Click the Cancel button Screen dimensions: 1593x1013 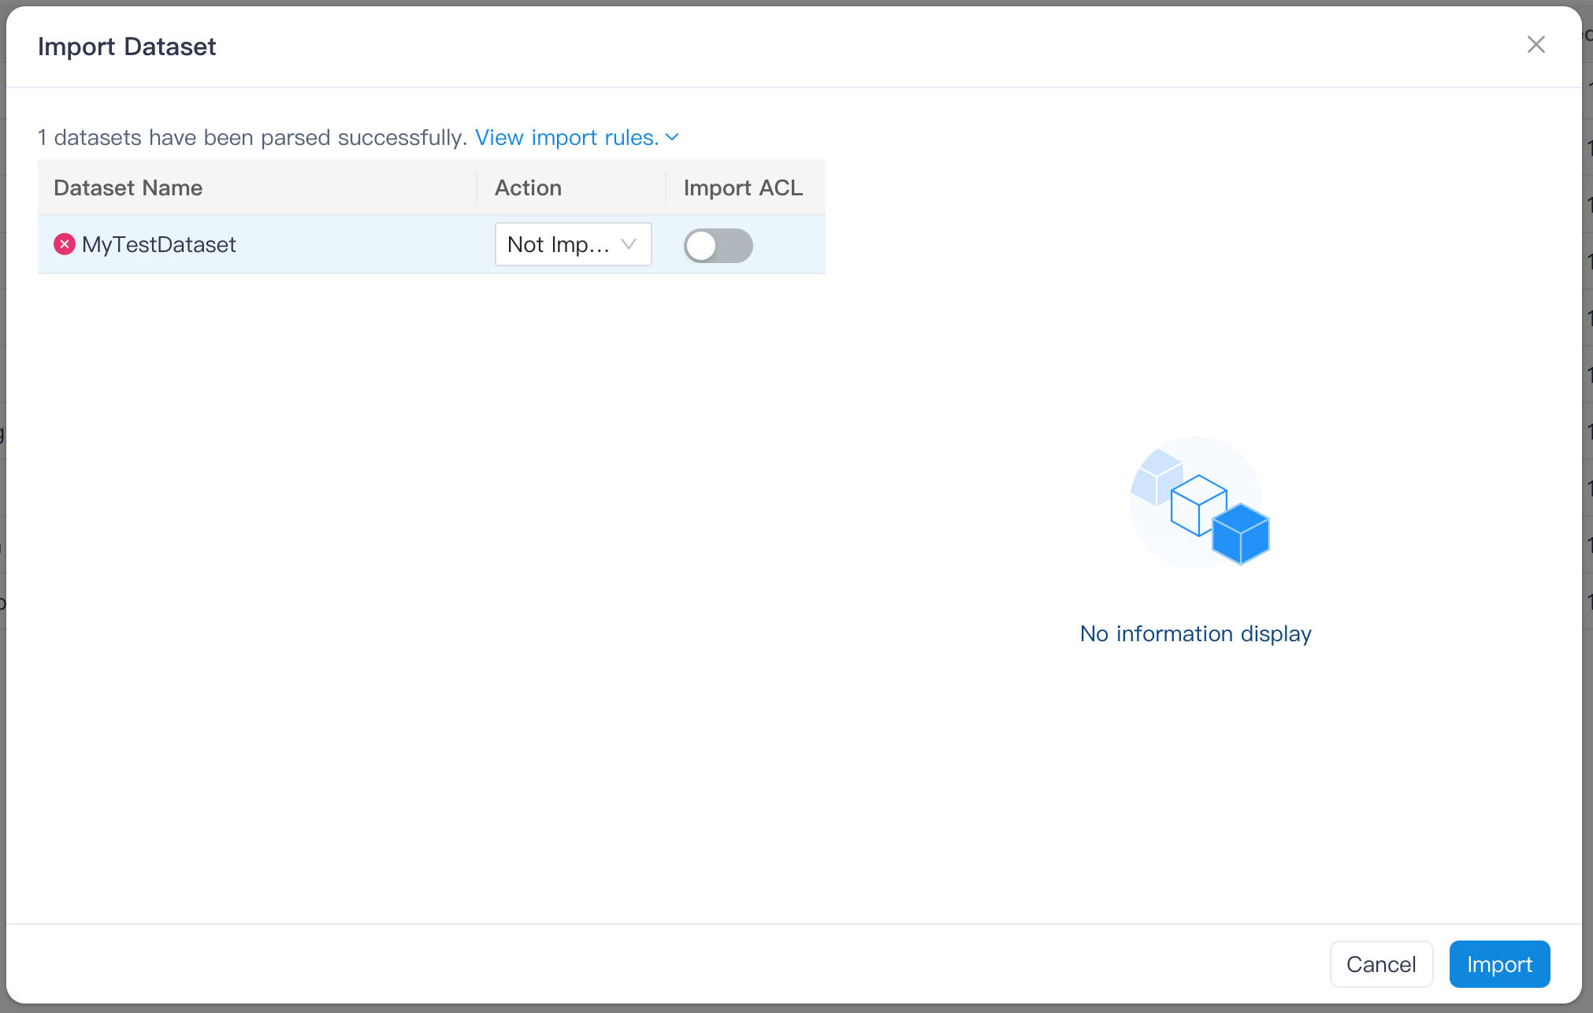pos(1381,964)
